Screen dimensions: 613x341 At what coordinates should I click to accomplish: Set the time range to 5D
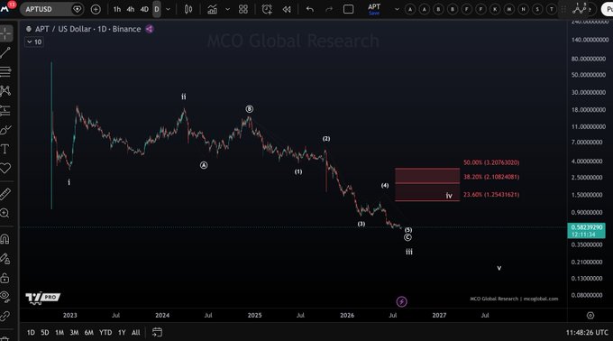click(x=45, y=332)
